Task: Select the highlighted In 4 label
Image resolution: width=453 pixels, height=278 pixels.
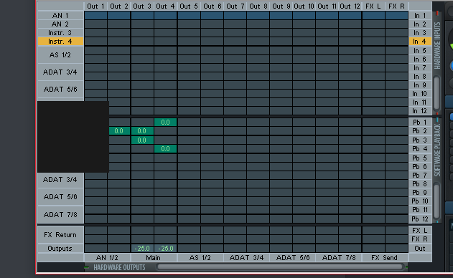Action: pos(420,42)
